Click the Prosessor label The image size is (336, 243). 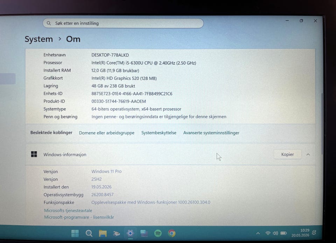coord(53,63)
